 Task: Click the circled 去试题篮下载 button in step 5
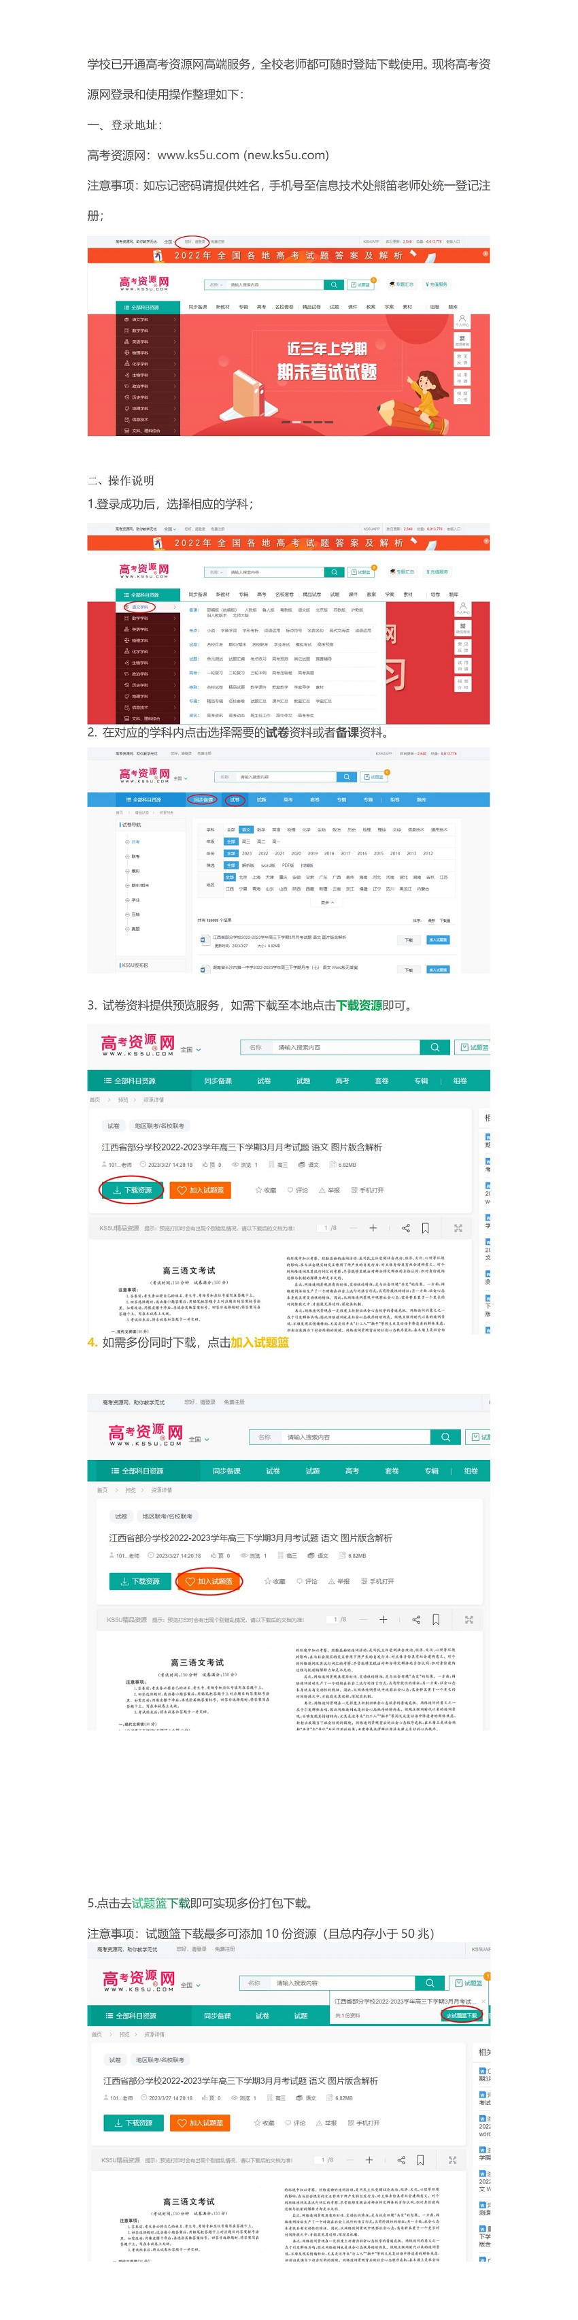(461, 2016)
